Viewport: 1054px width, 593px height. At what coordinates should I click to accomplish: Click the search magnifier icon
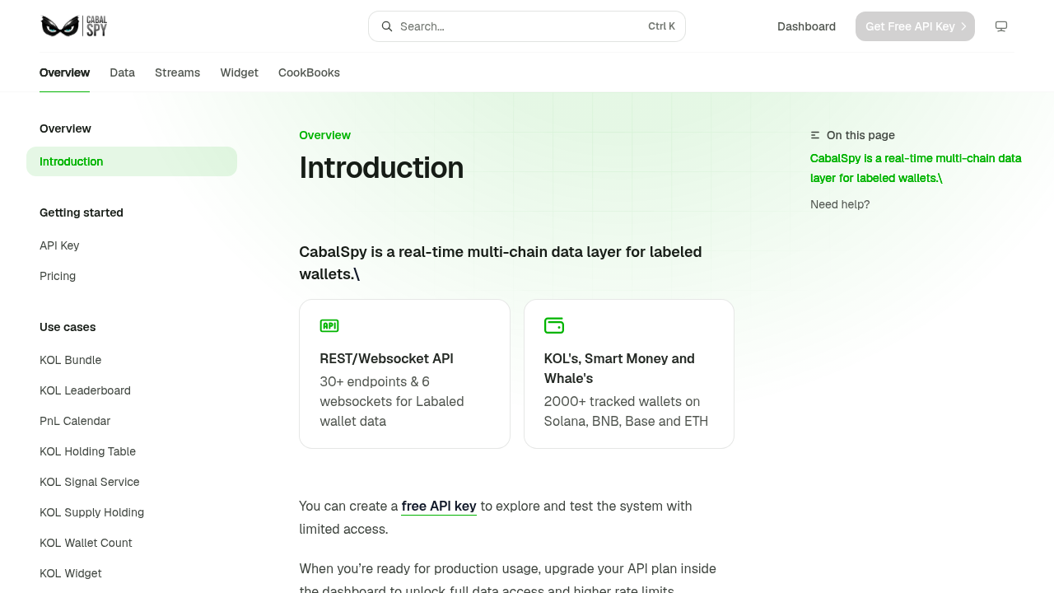click(387, 26)
